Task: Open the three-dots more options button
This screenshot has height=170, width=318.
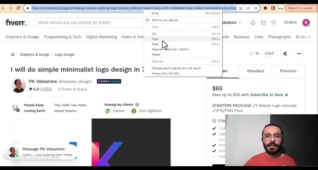Action: pyautogui.click(x=299, y=53)
